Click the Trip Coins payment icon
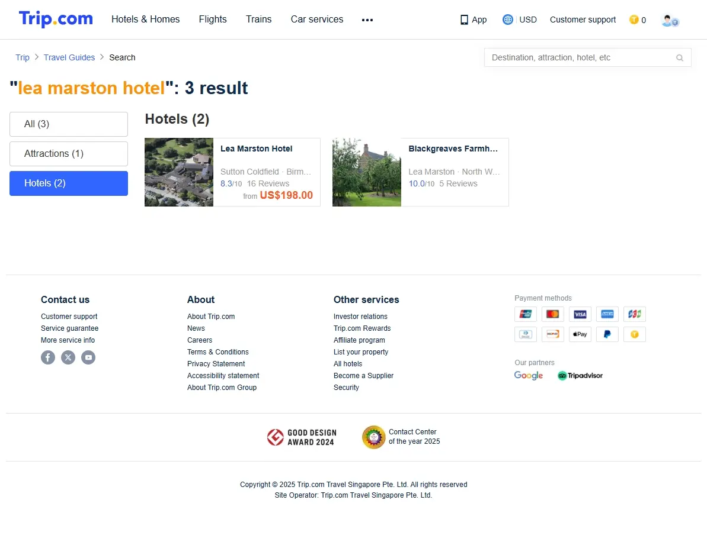This screenshot has width=707, height=545. tap(635, 334)
